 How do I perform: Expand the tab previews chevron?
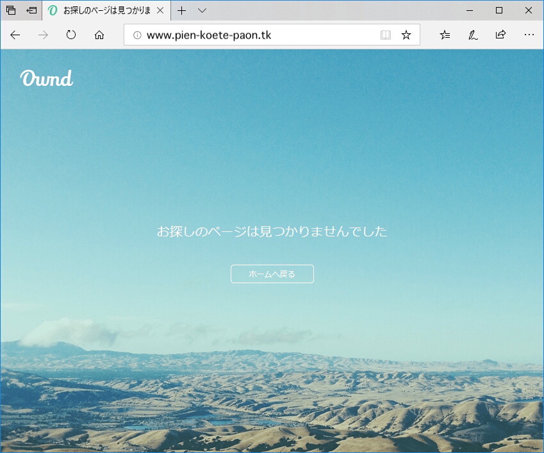(x=202, y=11)
